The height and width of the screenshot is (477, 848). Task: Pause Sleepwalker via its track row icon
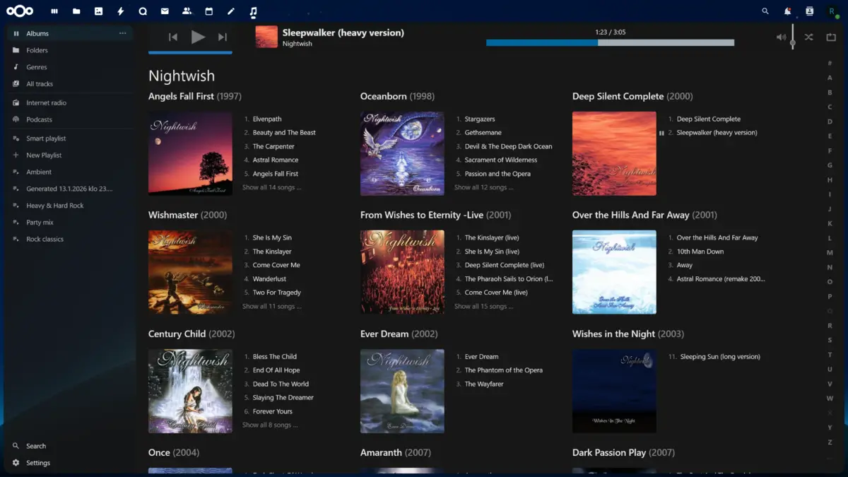pyautogui.click(x=661, y=133)
